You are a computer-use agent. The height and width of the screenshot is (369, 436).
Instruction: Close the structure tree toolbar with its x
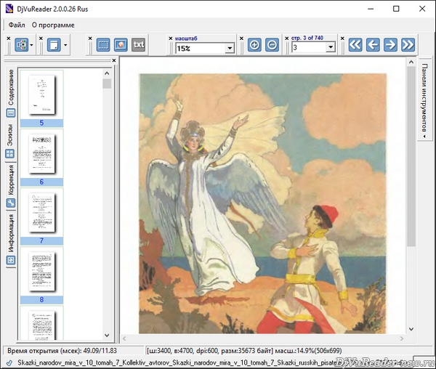[9, 38]
